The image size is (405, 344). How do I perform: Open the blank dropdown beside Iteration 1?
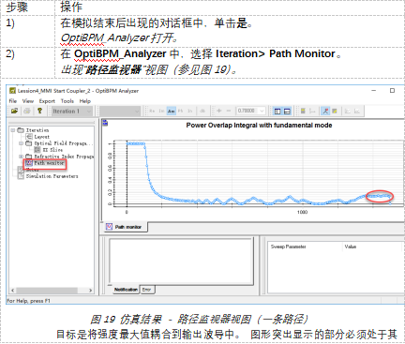tap(120, 111)
